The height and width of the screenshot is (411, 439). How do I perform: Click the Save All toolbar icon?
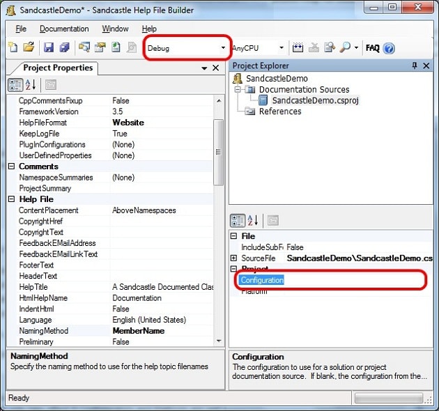coord(64,48)
